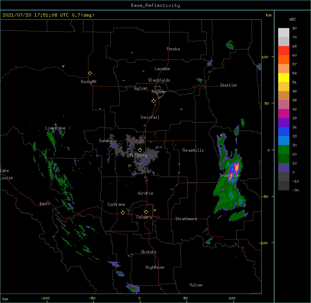The height and width of the screenshot is (303, 311).
Task: Click the pink-orange storm core north of Drumheller
Action: pos(236,166)
